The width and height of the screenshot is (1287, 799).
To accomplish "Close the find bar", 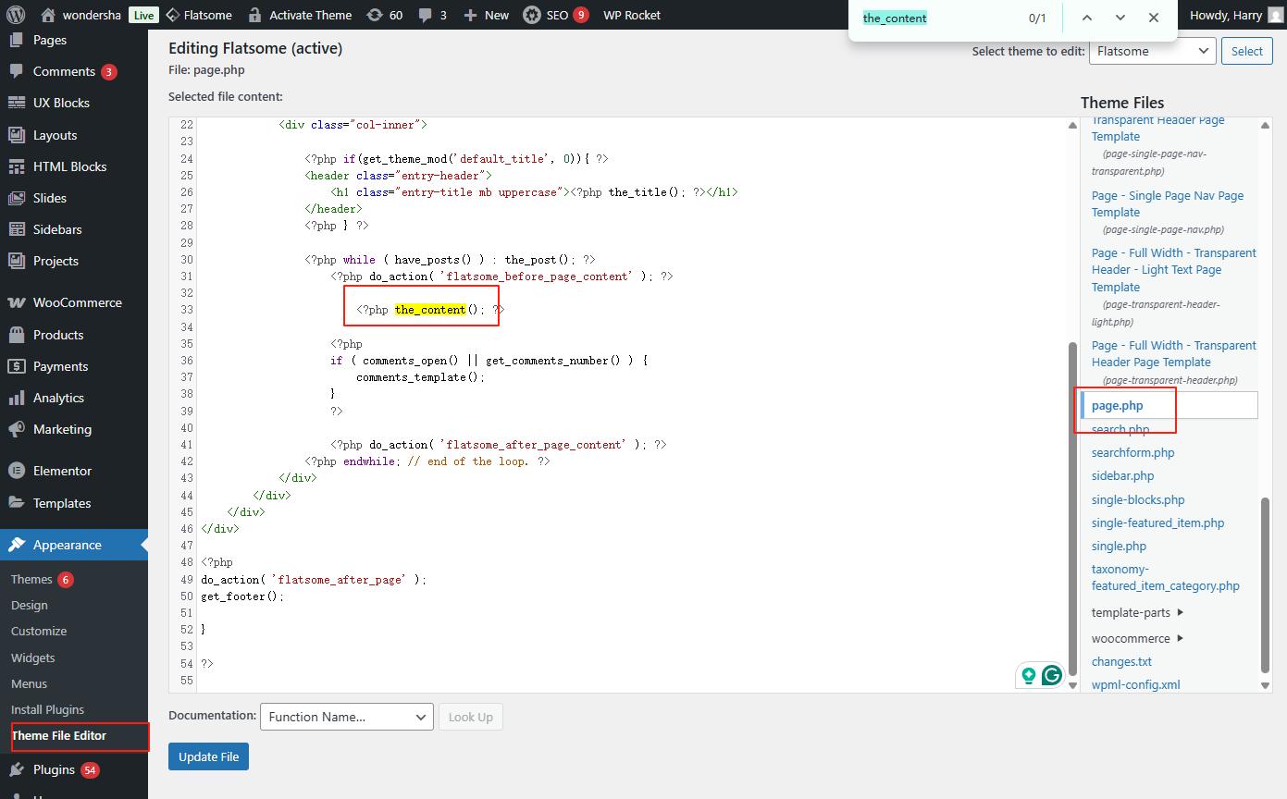I will pos(1154,18).
